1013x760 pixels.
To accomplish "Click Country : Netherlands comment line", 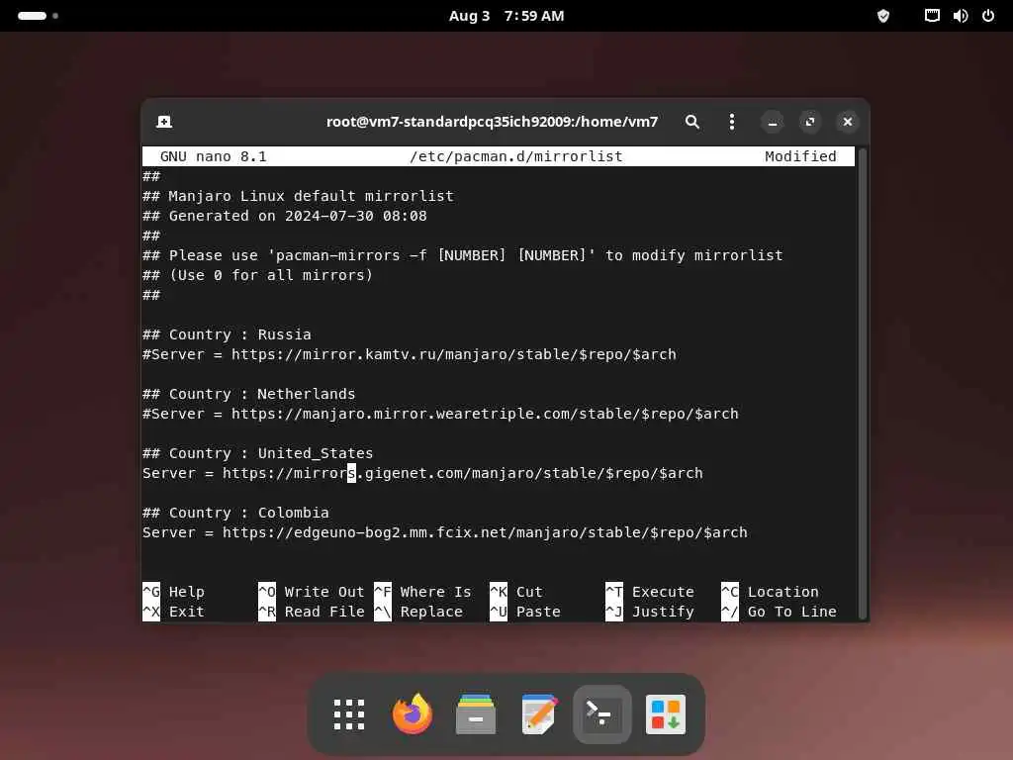I will tap(248, 394).
